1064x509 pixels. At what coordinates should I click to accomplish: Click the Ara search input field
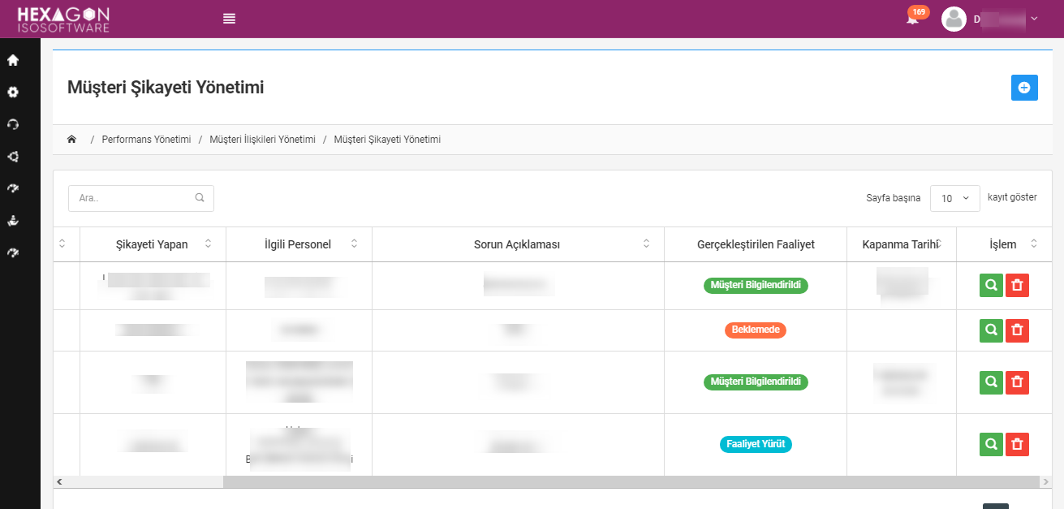click(x=135, y=198)
